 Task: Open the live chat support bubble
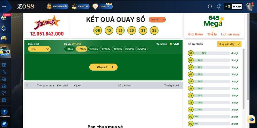[251, 119]
